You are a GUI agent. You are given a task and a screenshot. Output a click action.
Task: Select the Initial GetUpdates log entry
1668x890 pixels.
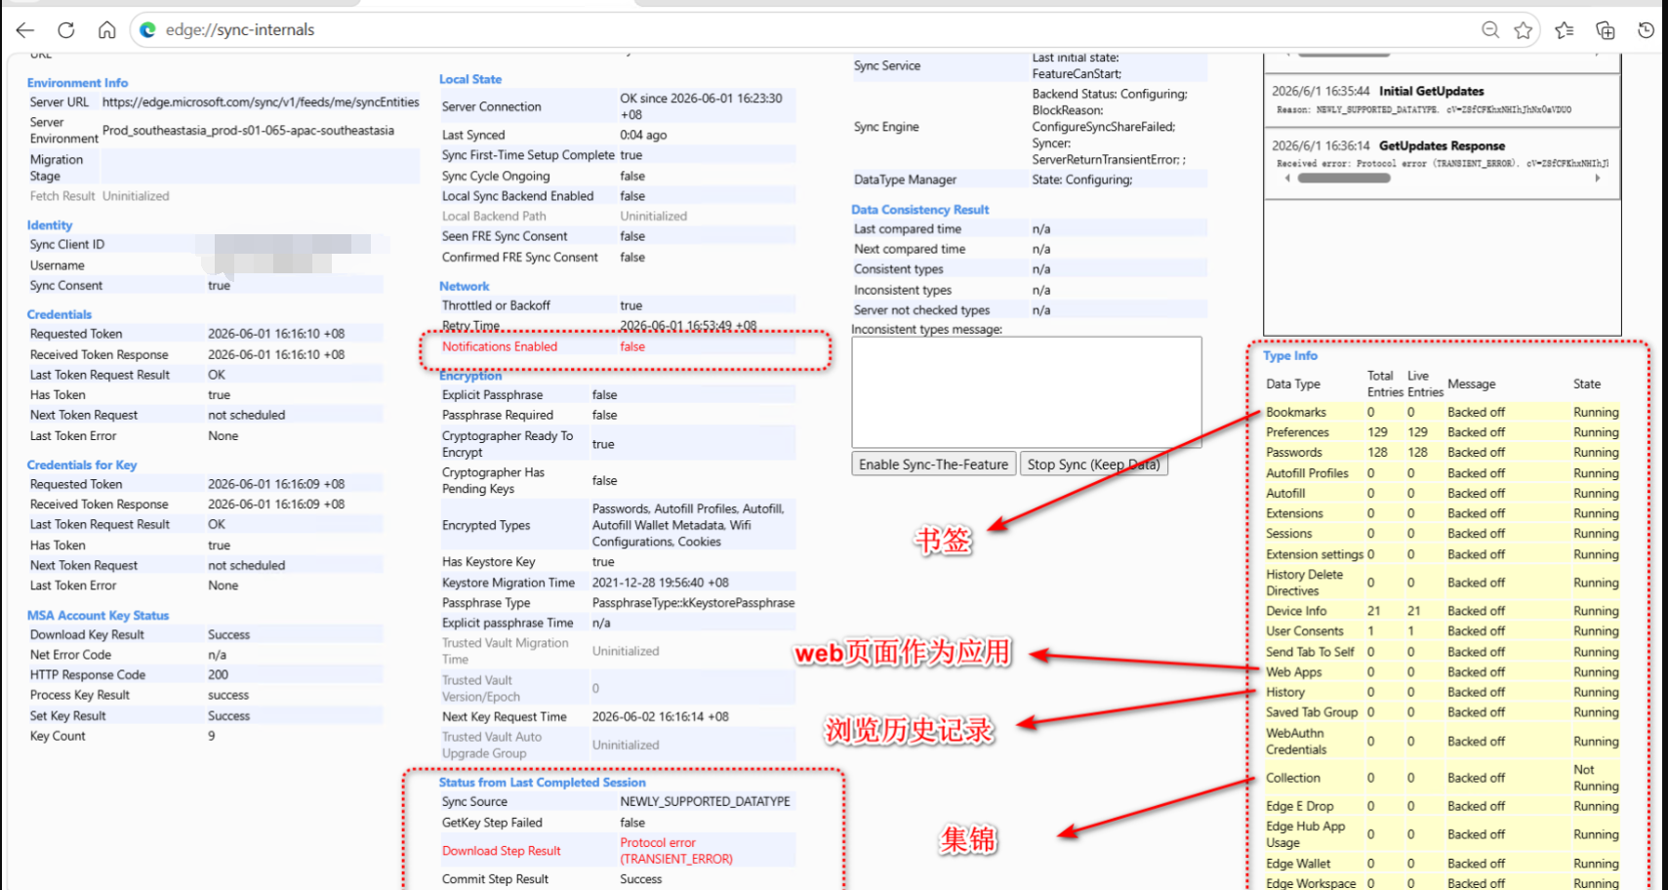click(1442, 100)
